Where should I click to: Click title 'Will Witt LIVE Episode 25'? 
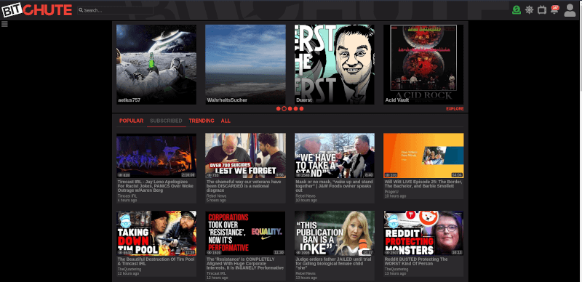423,184
